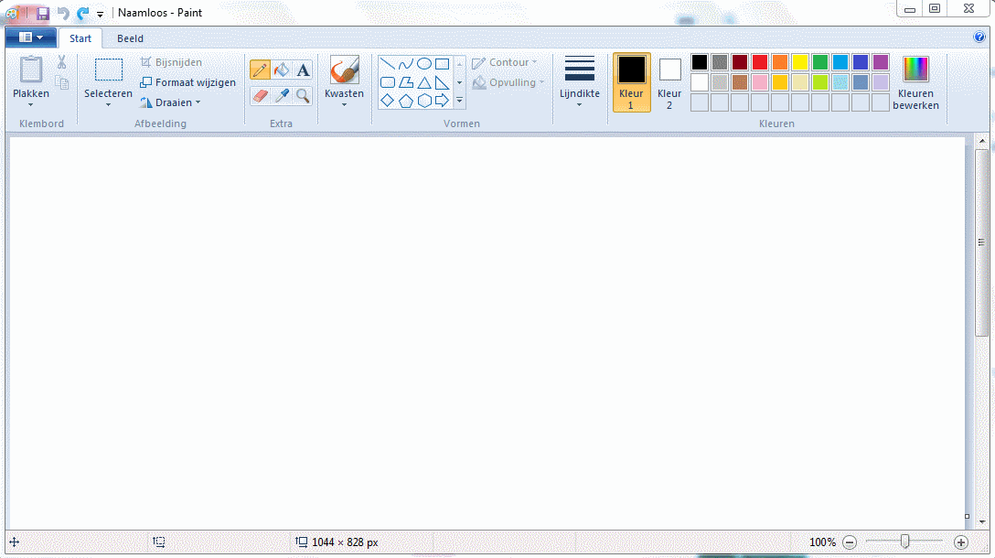This screenshot has width=995, height=558.
Task: Open the blue Paint file menu
Action: click(30, 38)
